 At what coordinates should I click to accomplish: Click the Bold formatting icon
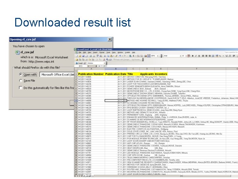[x=193, y=56]
